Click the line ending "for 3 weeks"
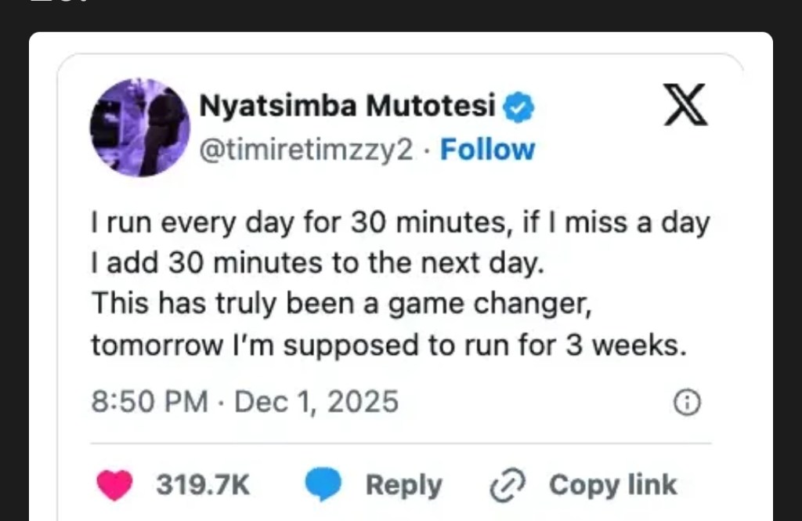The height and width of the screenshot is (521, 802). pos(388,344)
